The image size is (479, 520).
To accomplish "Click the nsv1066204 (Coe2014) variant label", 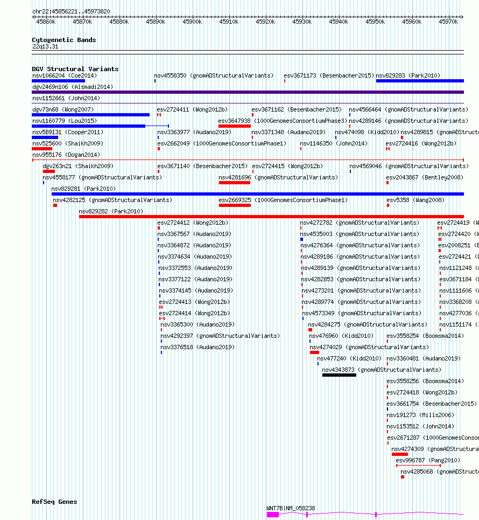I will 65,75.
